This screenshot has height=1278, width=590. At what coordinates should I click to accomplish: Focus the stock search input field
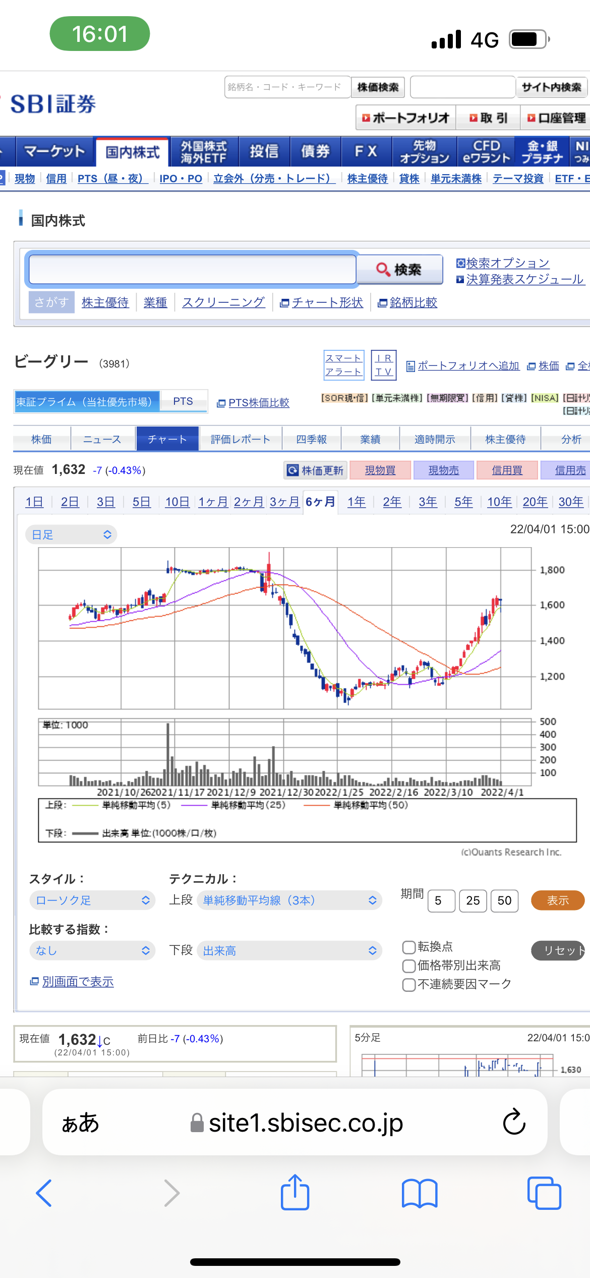pyautogui.click(x=193, y=270)
